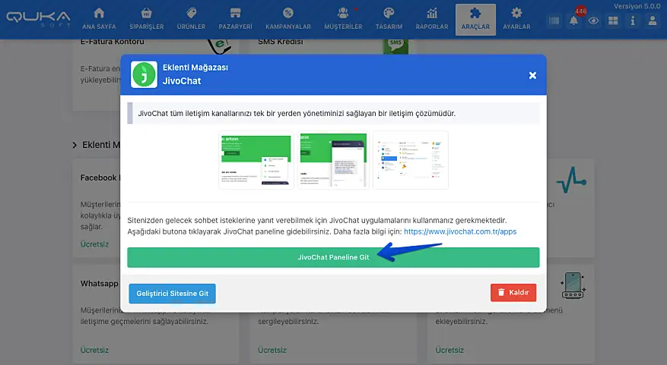Open the grid apps icon
The height and width of the screenshot is (365, 667).
click(x=613, y=20)
